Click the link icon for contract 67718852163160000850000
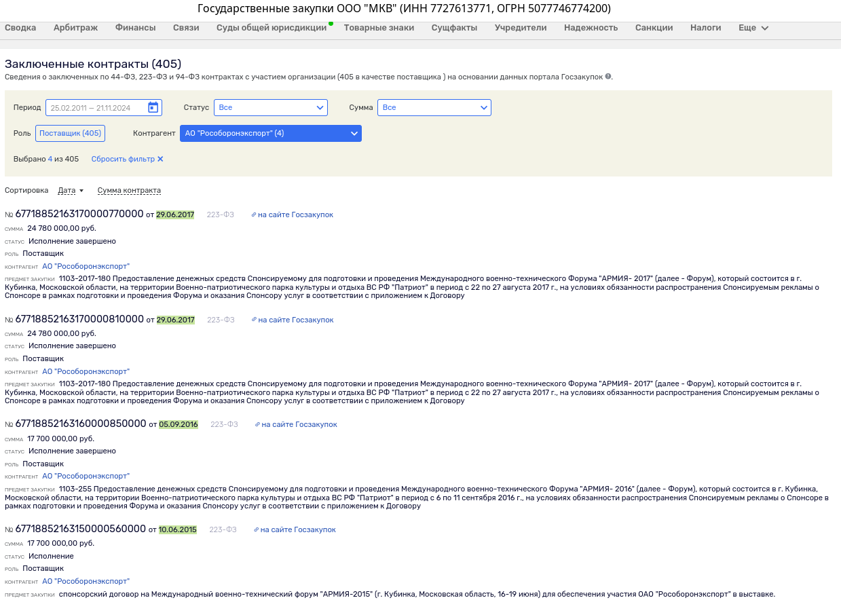The image size is (841, 615). coord(257,424)
